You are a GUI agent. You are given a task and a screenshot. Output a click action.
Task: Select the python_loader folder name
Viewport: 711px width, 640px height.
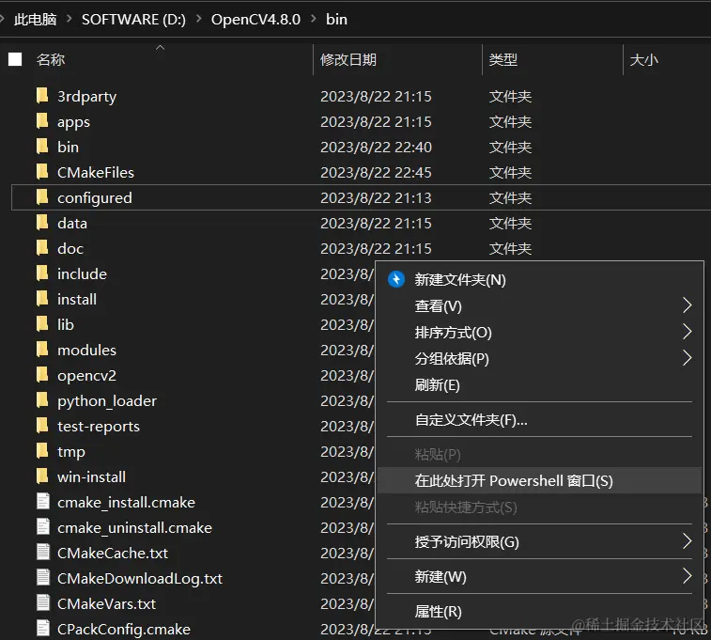click(107, 401)
